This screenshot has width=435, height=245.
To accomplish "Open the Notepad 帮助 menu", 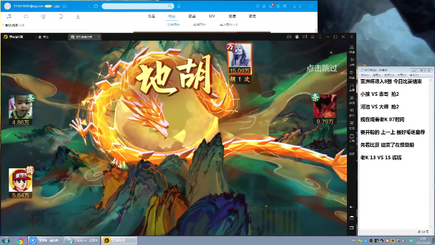I will click(x=414, y=75).
